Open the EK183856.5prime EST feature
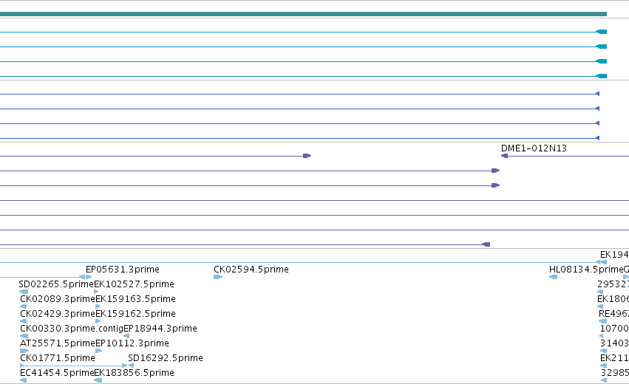 134,373
